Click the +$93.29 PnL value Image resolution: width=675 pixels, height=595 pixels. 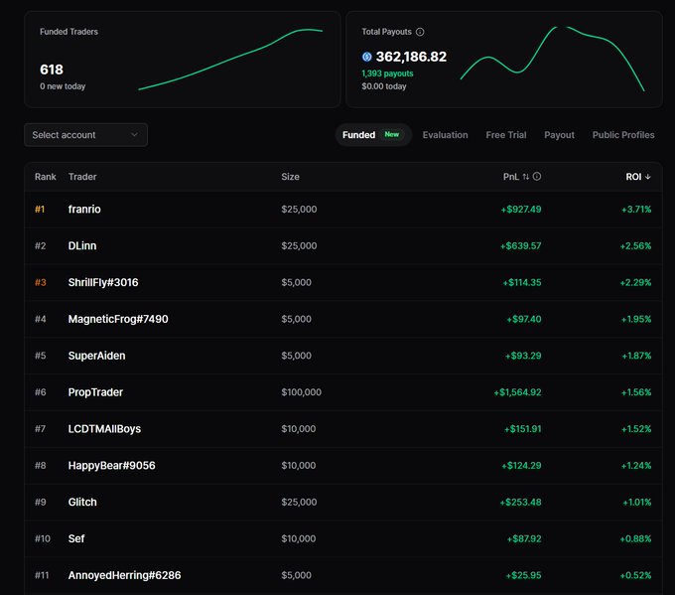click(x=523, y=356)
